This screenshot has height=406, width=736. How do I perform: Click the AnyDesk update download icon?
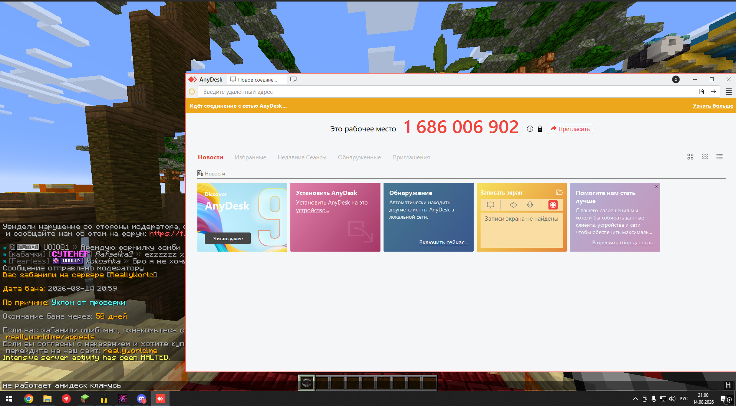[676, 79]
